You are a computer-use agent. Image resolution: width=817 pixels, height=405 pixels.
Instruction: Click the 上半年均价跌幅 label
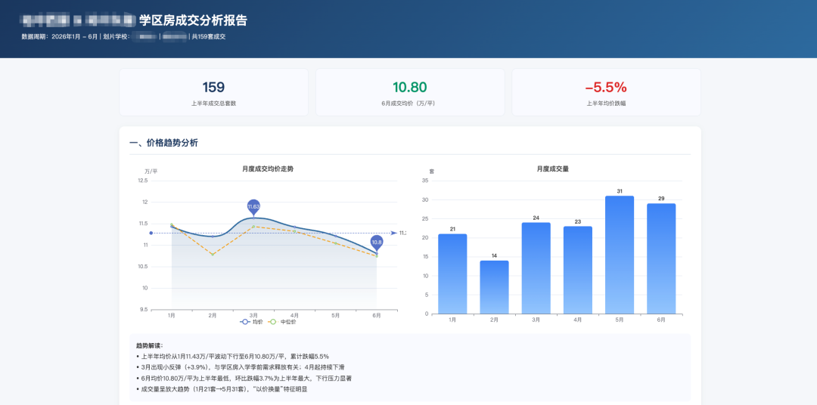606,103
